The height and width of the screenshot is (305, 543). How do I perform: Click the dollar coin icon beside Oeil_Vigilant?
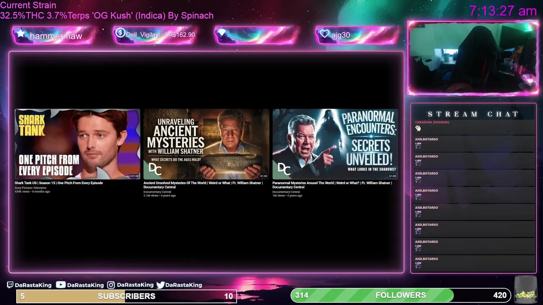point(120,33)
